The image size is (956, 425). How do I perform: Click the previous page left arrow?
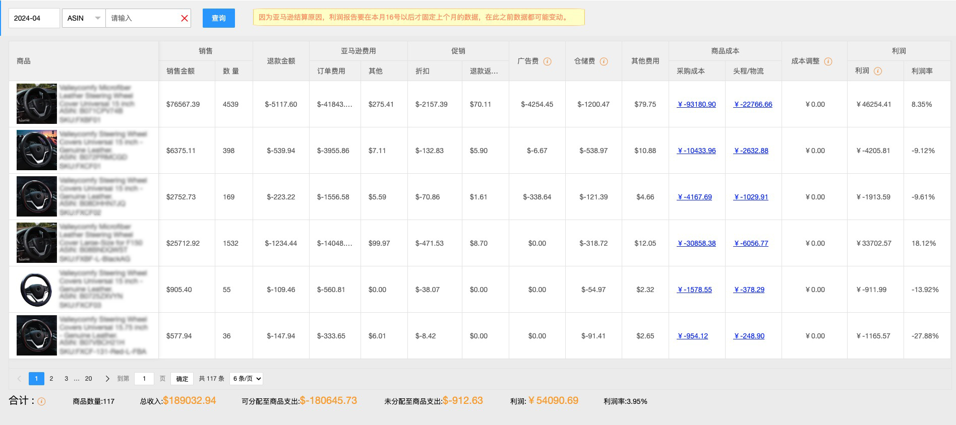tap(20, 379)
